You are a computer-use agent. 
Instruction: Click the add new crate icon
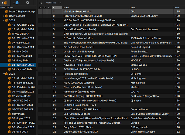(5, 3)
